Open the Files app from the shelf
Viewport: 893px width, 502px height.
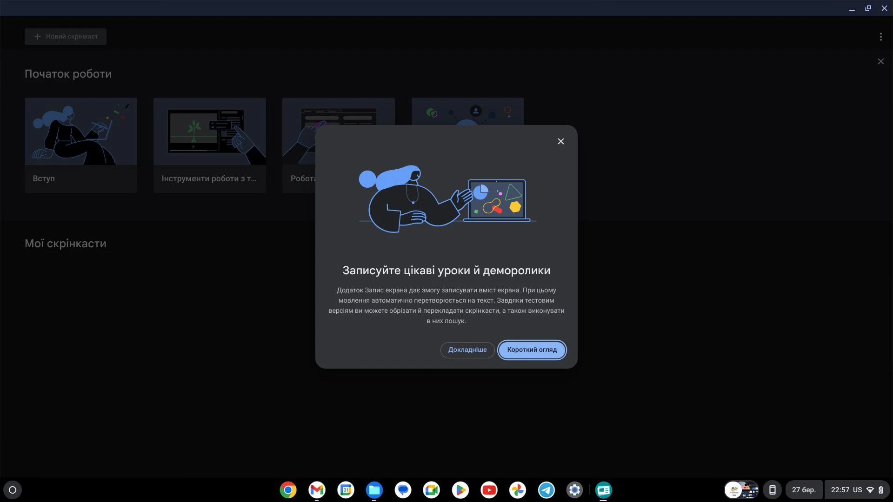coord(374,490)
